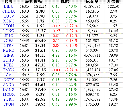Click CHINA price 2.80

point(40,11)
